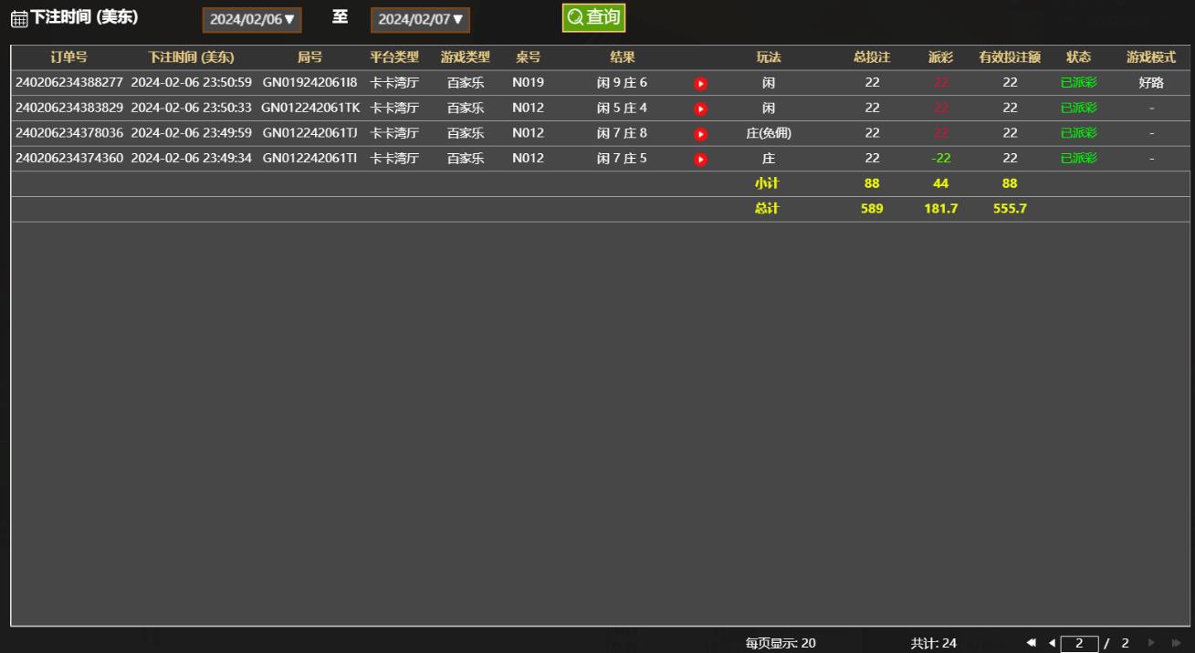Click total payout value 181.7

(940, 208)
